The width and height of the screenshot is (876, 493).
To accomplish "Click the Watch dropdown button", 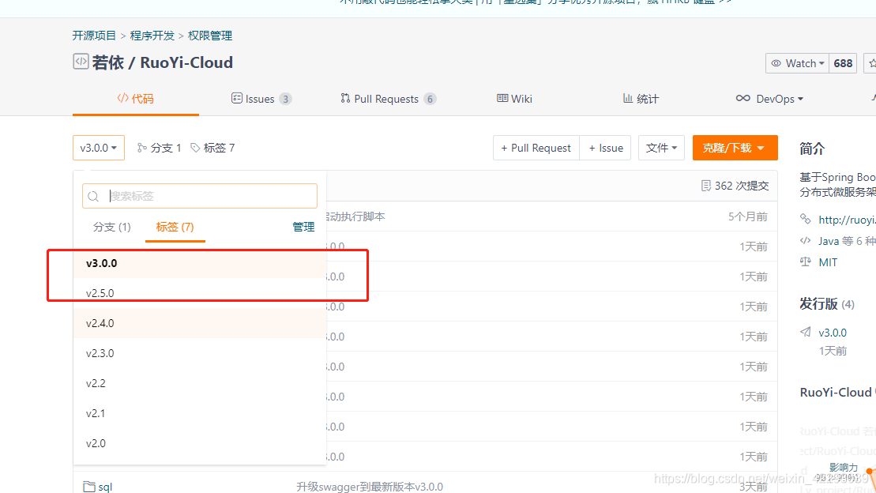I will pos(797,63).
